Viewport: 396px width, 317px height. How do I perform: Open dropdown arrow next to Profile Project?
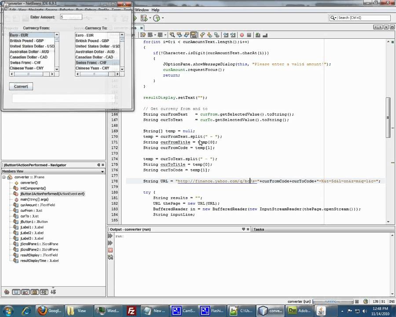coord(163,18)
